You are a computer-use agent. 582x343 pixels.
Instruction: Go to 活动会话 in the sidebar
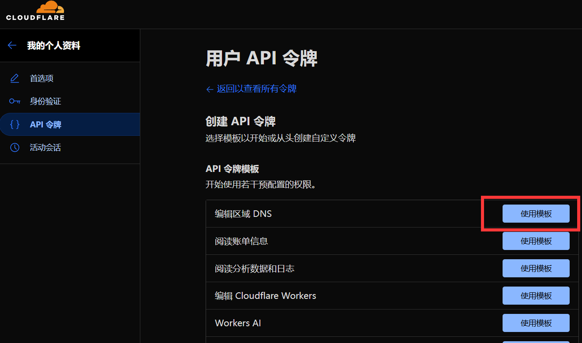[x=45, y=147]
